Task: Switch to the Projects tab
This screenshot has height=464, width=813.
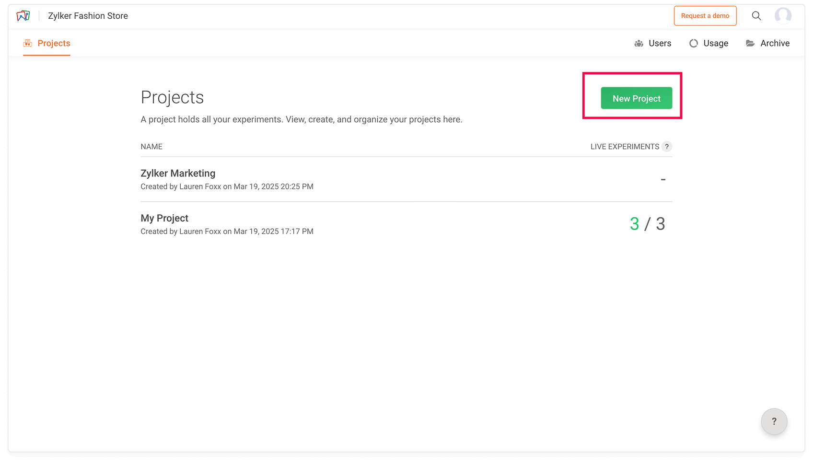Action: 54,43
